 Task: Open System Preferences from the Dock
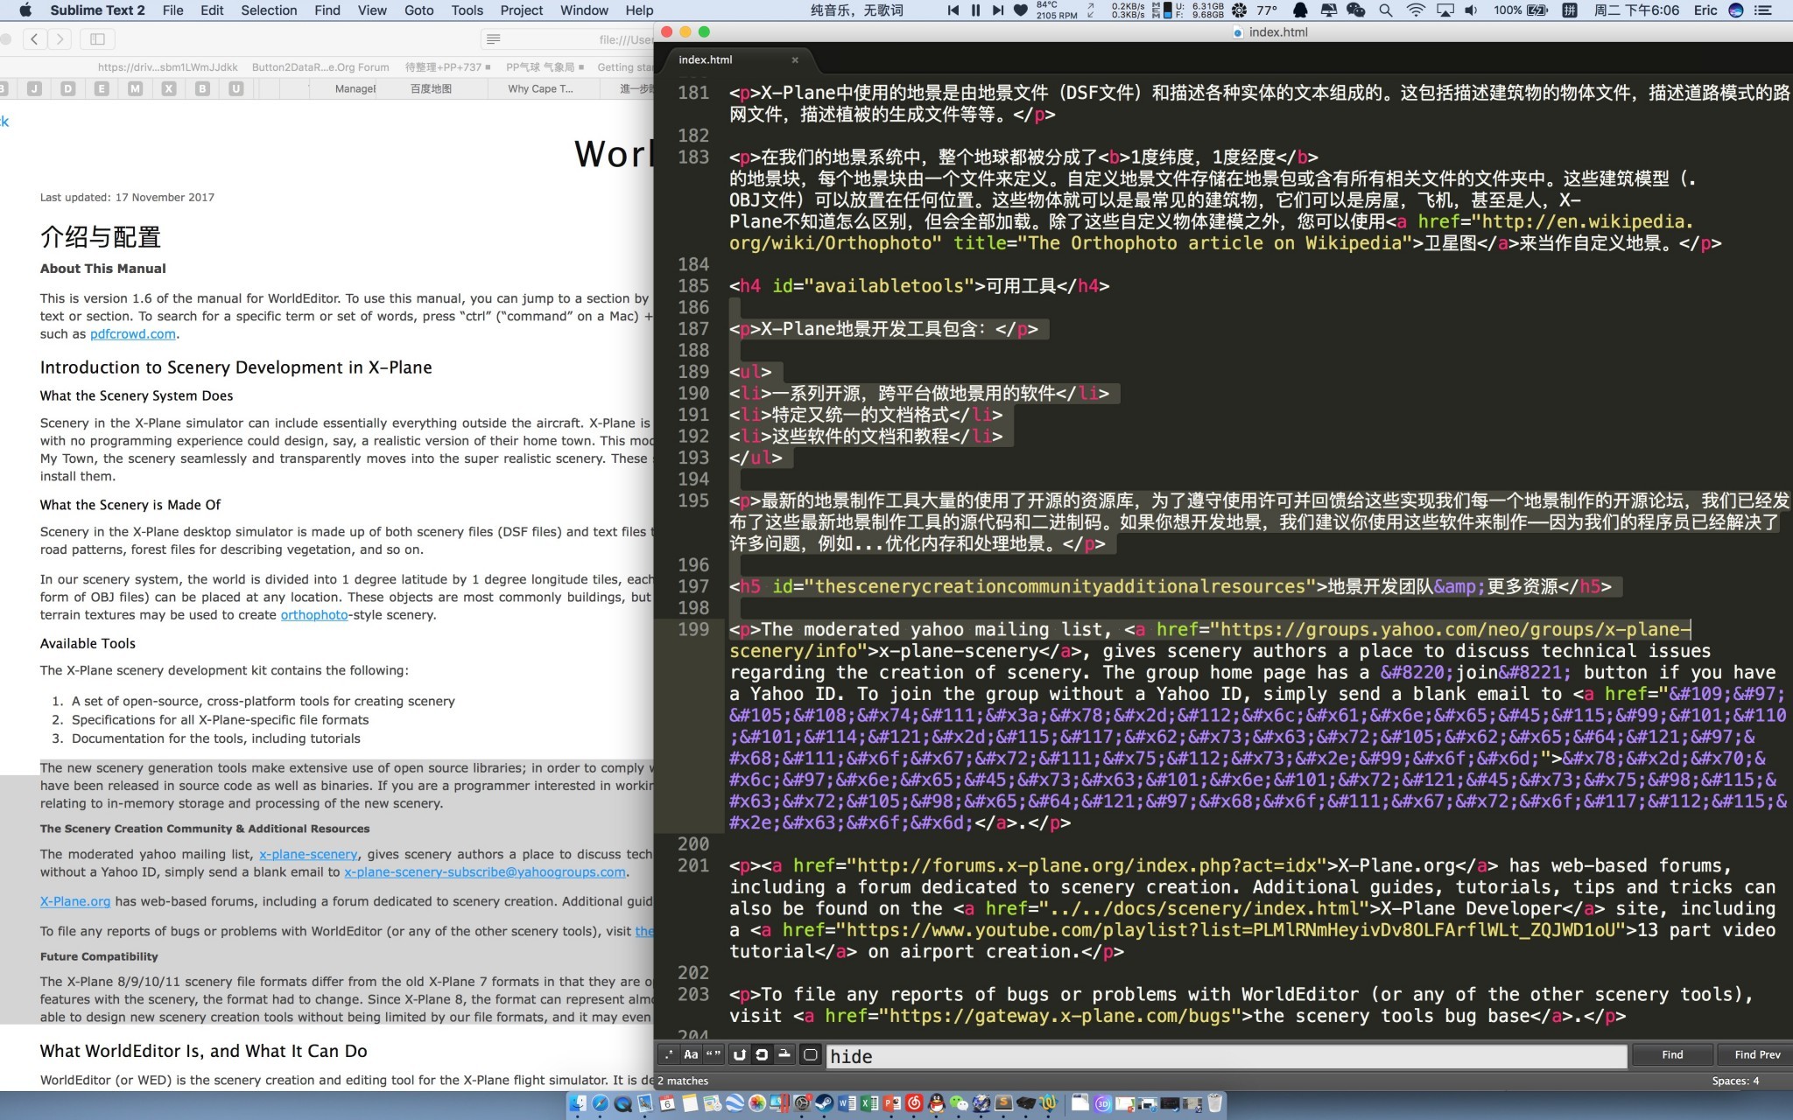point(801,1102)
